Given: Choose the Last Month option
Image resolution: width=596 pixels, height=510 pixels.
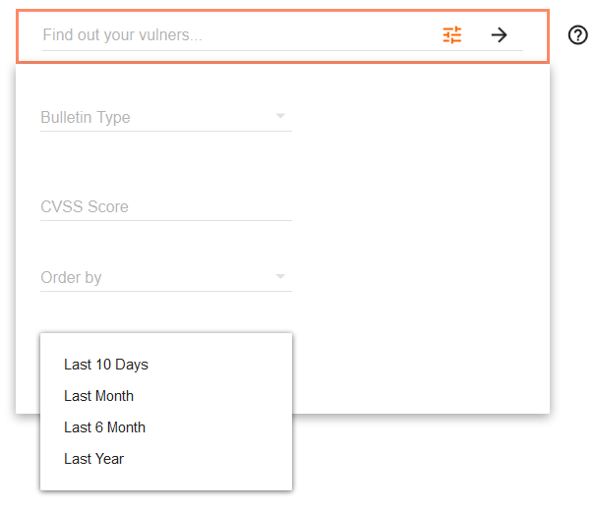Looking at the screenshot, I should point(99,396).
